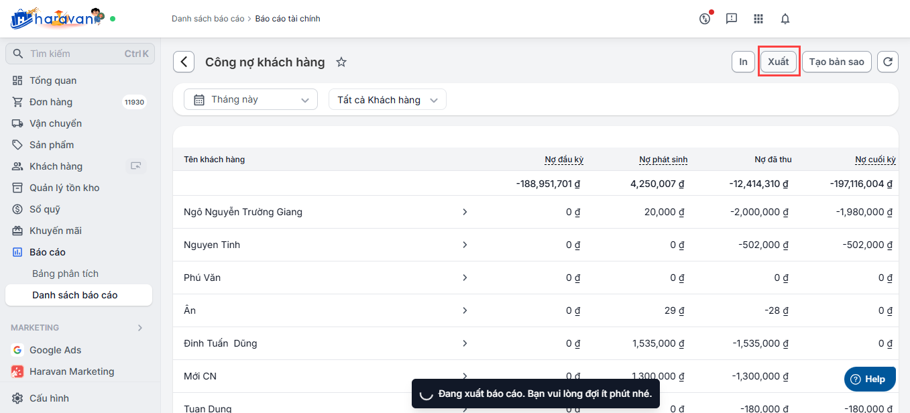Click the Báo cáo tài chính breadcrumb
910x413 pixels.
288,19
